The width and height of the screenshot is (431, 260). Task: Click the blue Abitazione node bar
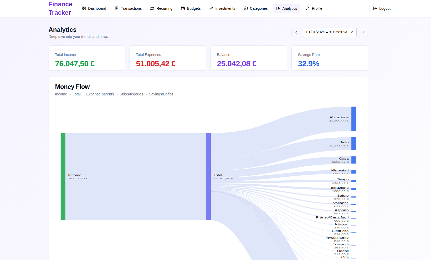tap(354, 119)
